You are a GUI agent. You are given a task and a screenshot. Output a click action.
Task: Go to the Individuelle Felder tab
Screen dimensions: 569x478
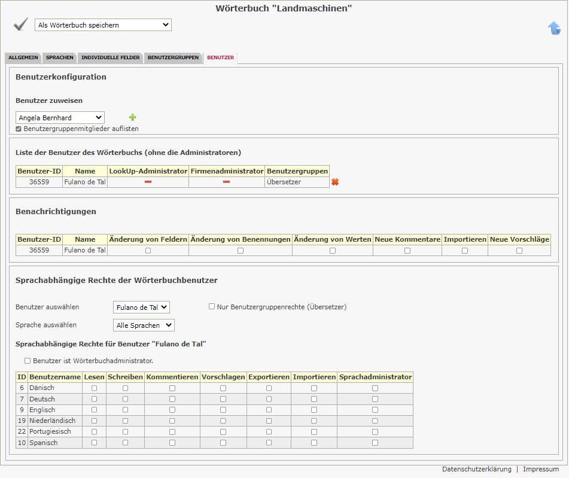[x=110, y=58]
